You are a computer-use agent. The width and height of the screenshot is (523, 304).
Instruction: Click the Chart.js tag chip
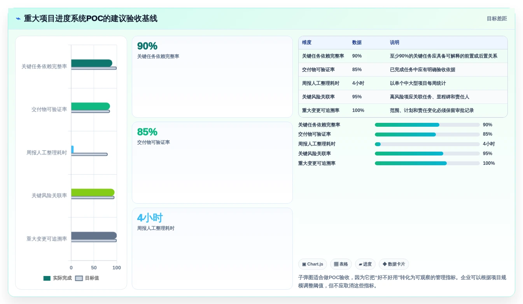[313, 264]
